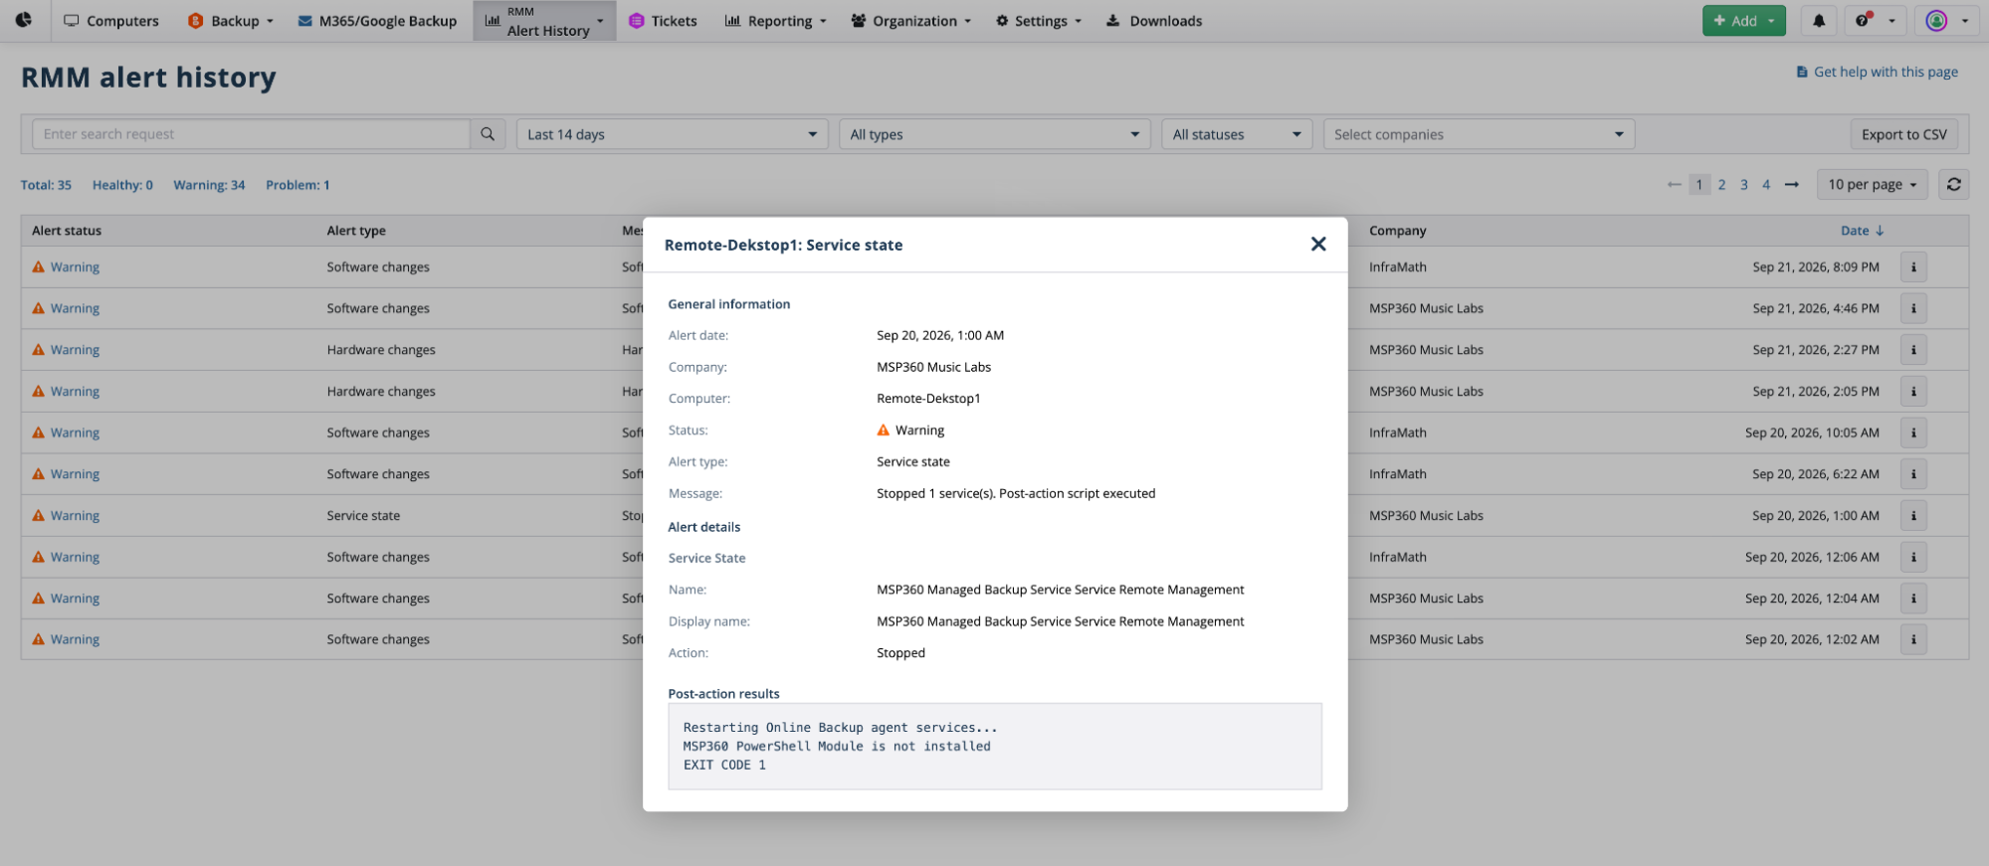This screenshot has width=1989, height=866.
Task: Click the 'Sep 20, 2026, 1:00 AM' alert date value
Action: point(940,335)
